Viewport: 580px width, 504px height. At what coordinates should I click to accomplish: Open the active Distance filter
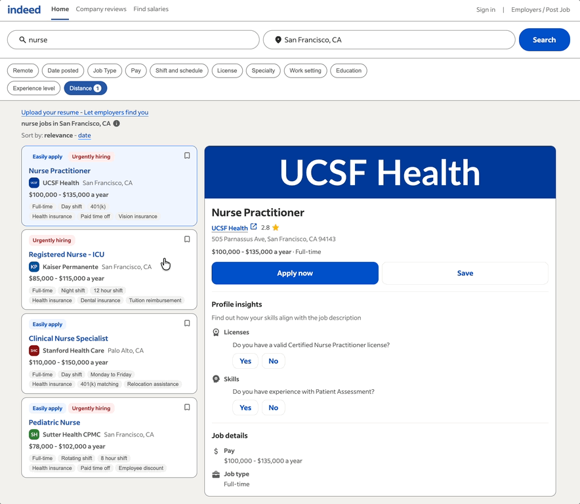point(85,89)
